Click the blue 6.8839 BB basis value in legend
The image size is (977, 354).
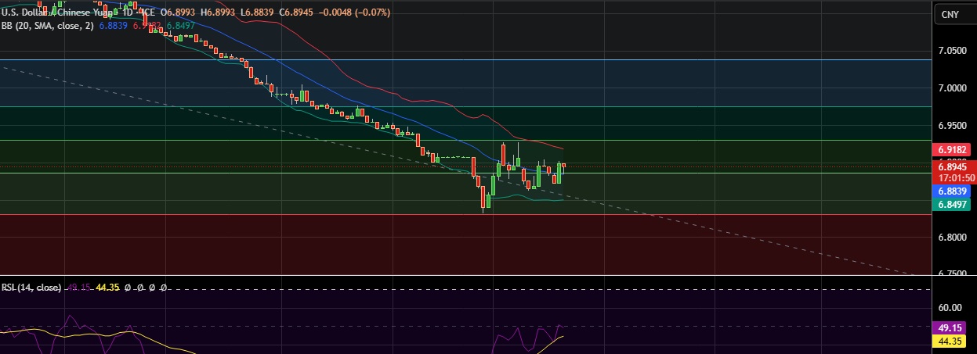tap(114, 26)
